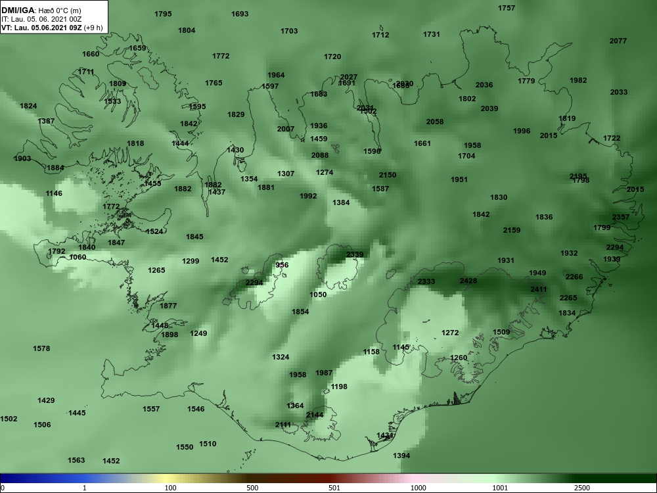
Task: Click the map value 1720
Action: coord(332,57)
